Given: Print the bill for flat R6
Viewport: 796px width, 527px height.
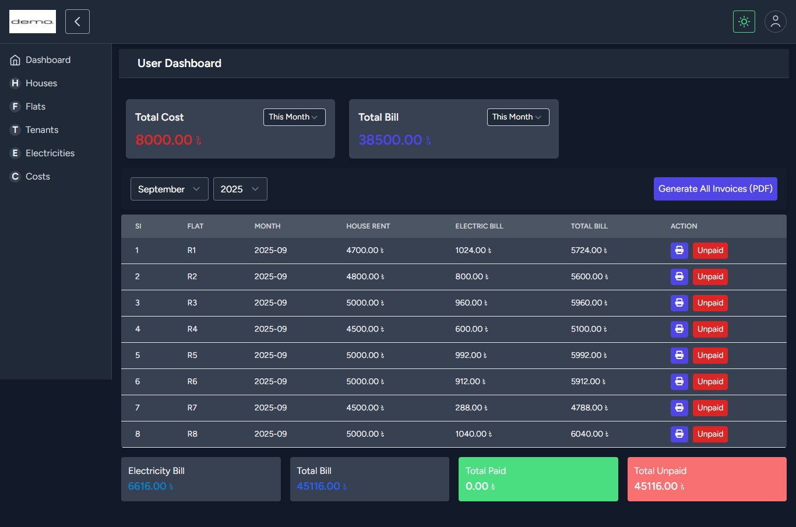Looking at the screenshot, I should 679,382.
